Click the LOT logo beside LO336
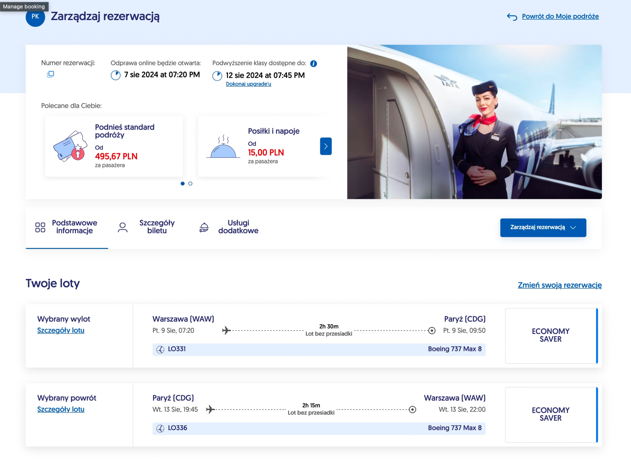 160,429
